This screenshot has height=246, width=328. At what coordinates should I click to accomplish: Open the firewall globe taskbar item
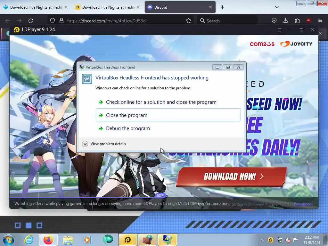147,240
